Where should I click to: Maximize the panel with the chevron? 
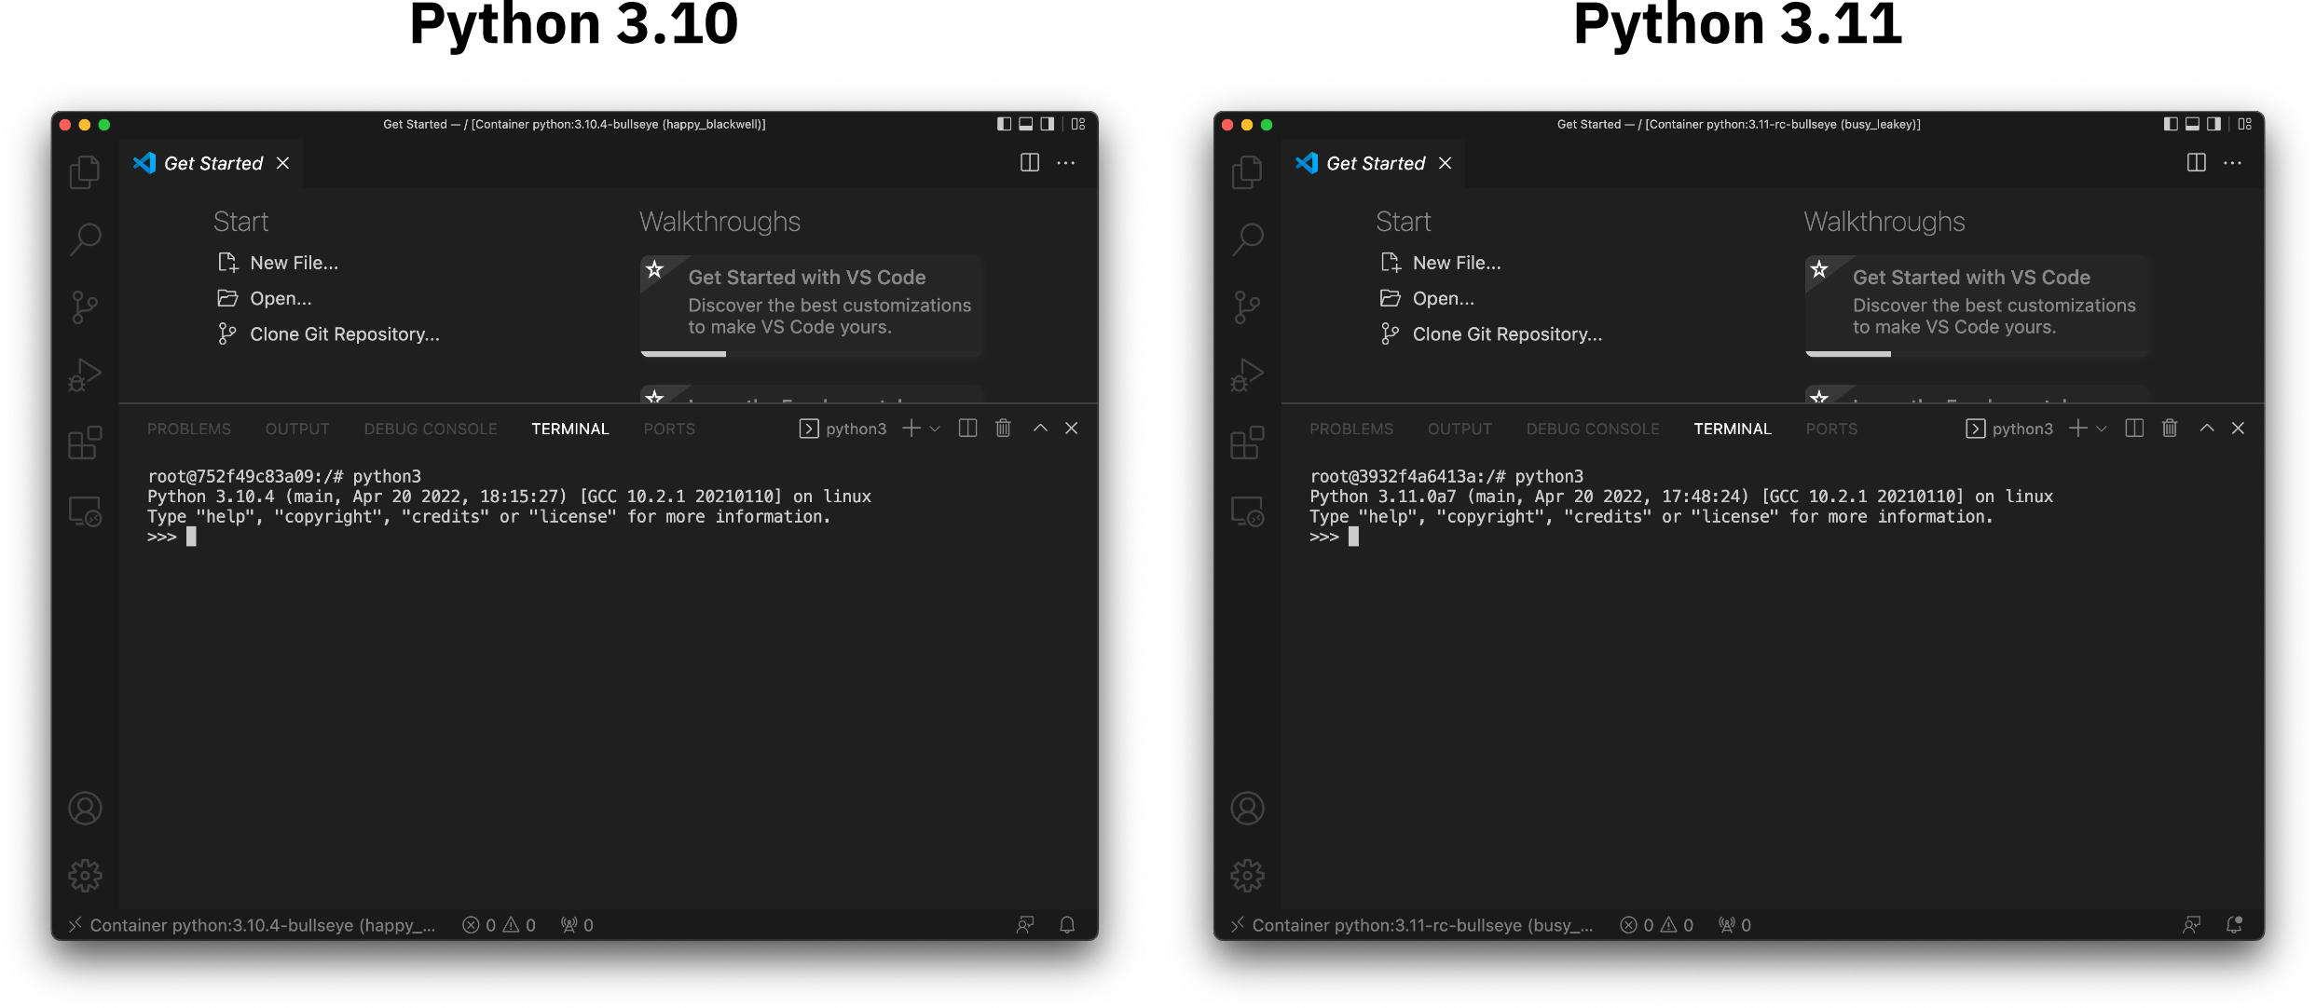click(x=1040, y=428)
